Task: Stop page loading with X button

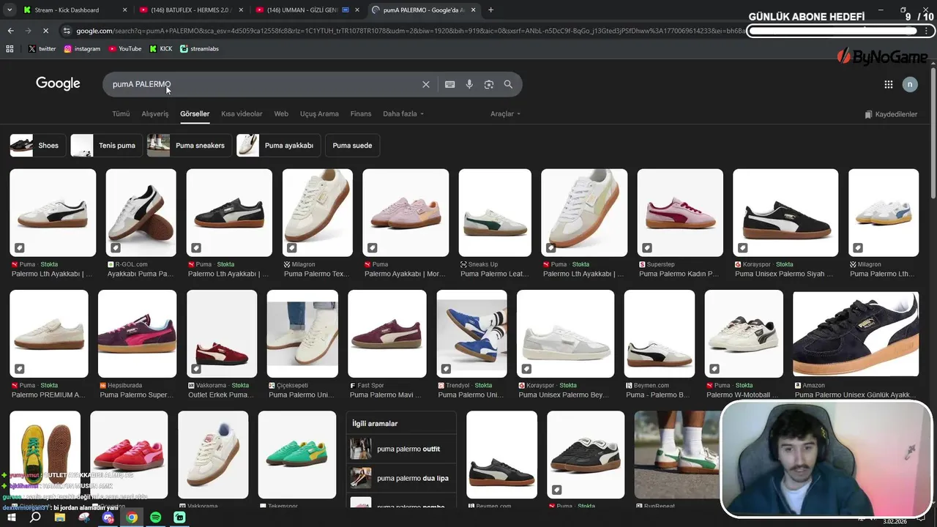Action: pyautogui.click(x=45, y=31)
